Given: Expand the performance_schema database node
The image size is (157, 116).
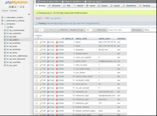Looking at the screenshot, I should [x=2, y=21].
